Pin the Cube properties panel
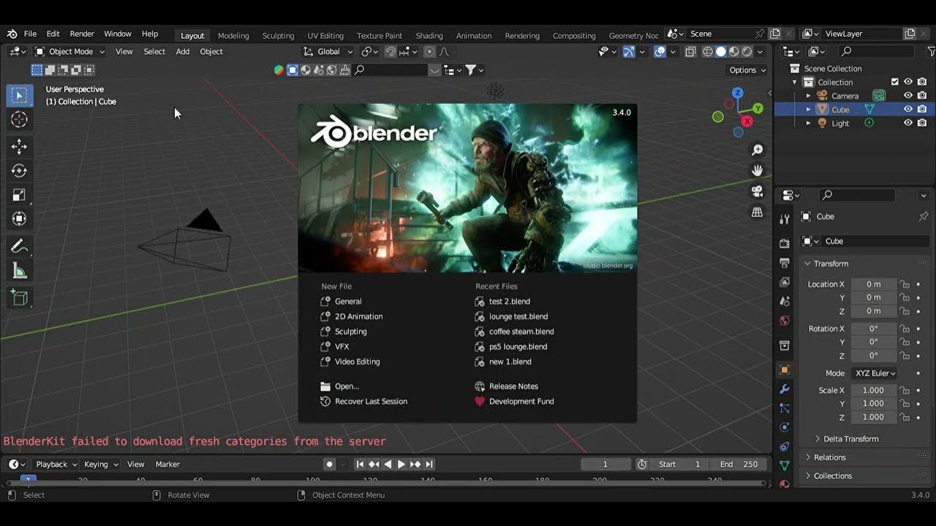936x526 pixels. 923,216
